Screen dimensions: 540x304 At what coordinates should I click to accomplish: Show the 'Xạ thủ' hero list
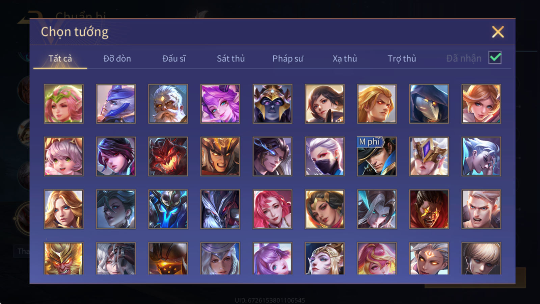coord(345,58)
